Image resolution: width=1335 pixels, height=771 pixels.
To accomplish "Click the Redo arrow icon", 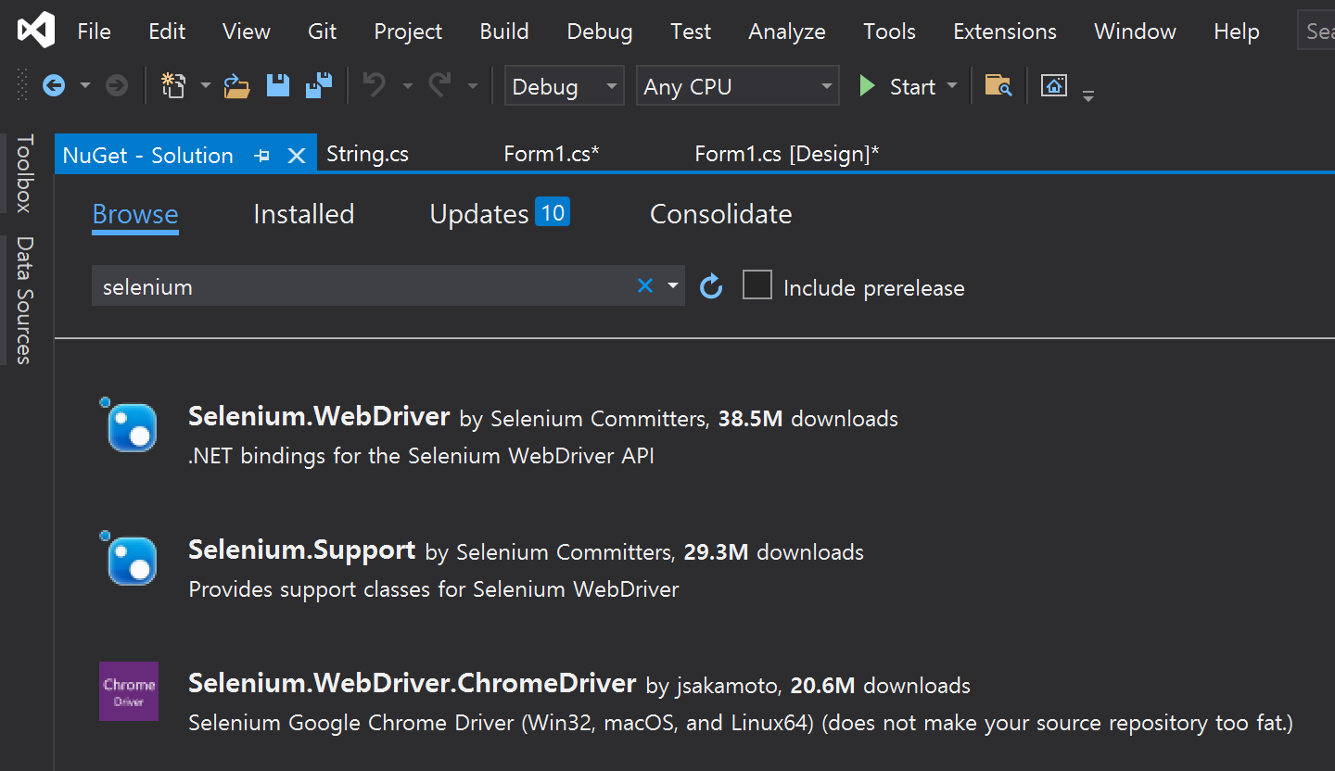I will (439, 86).
